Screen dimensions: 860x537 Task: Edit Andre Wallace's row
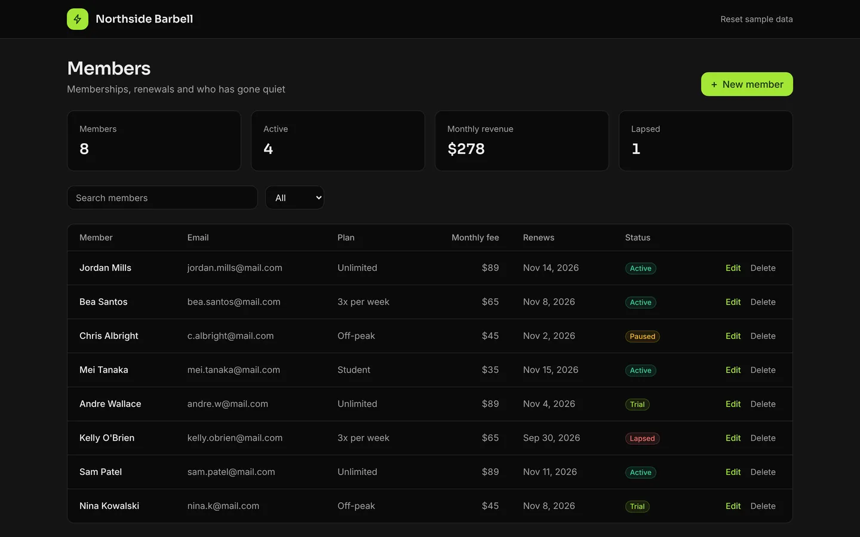[x=733, y=404]
